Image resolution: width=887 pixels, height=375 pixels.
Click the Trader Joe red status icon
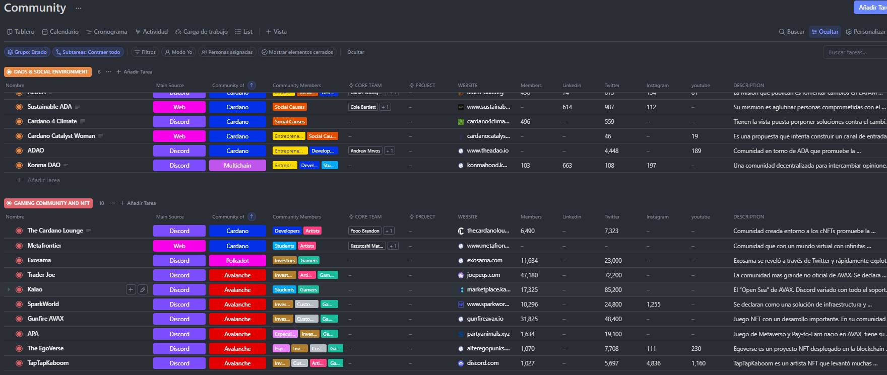click(19, 275)
